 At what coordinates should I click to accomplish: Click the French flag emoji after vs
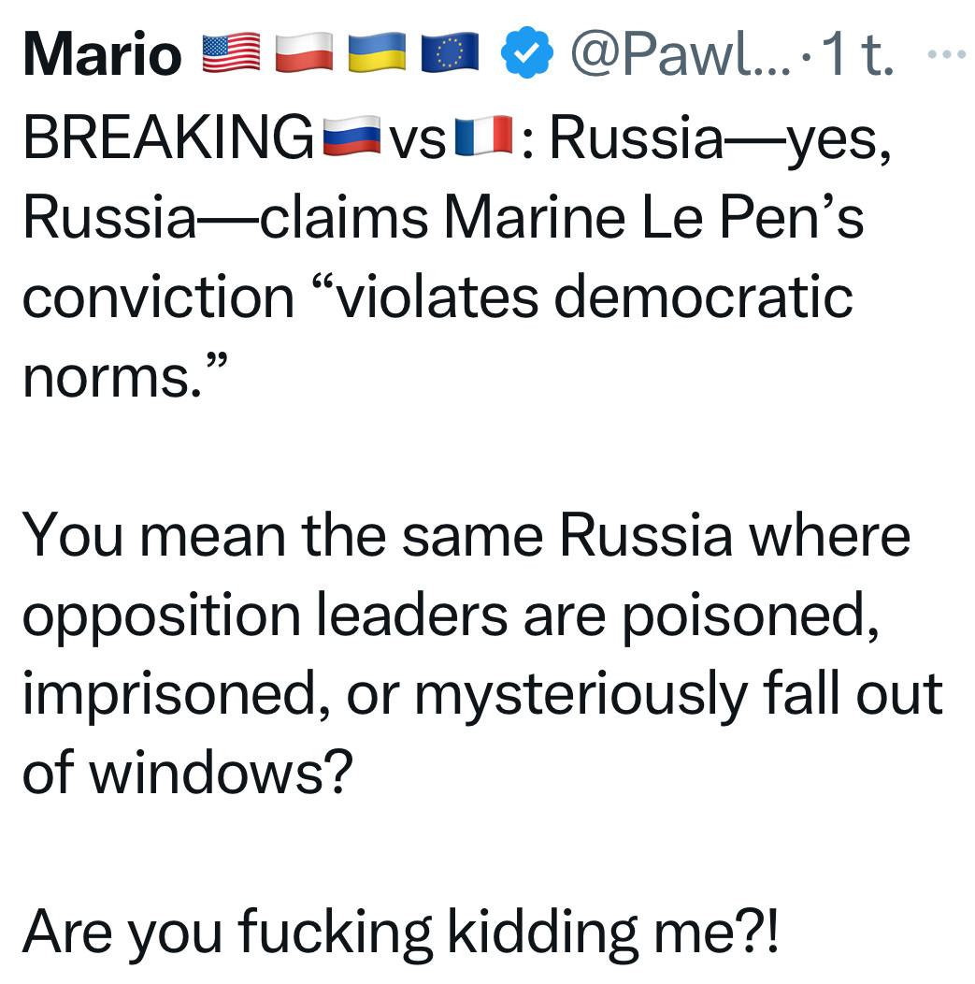[x=483, y=136]
